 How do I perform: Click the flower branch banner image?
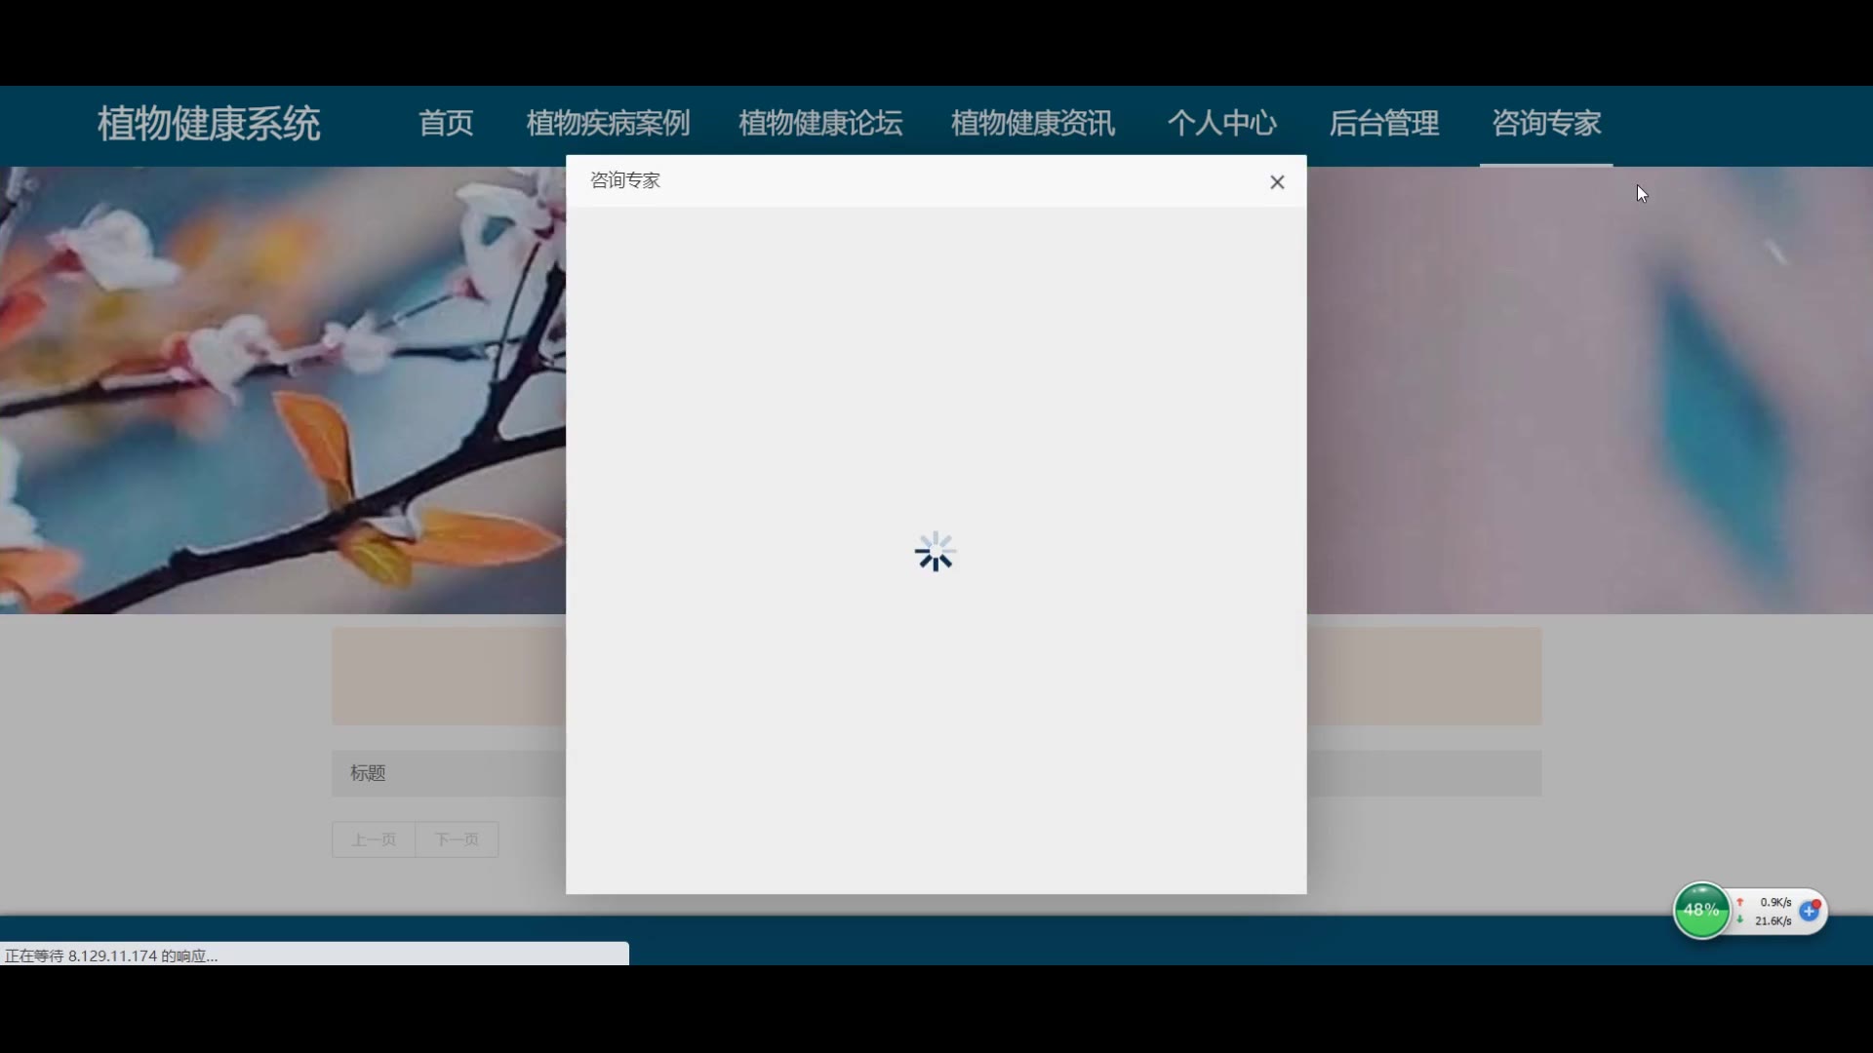283,390
